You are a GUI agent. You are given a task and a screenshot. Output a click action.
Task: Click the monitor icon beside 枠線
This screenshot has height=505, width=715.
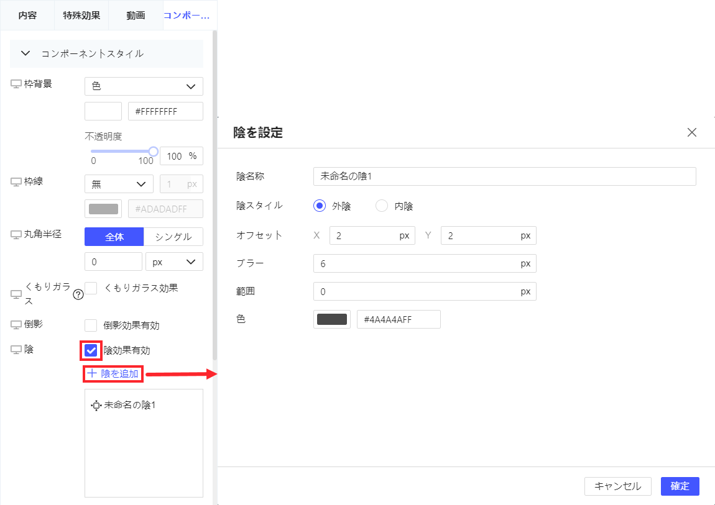(16, 182)
